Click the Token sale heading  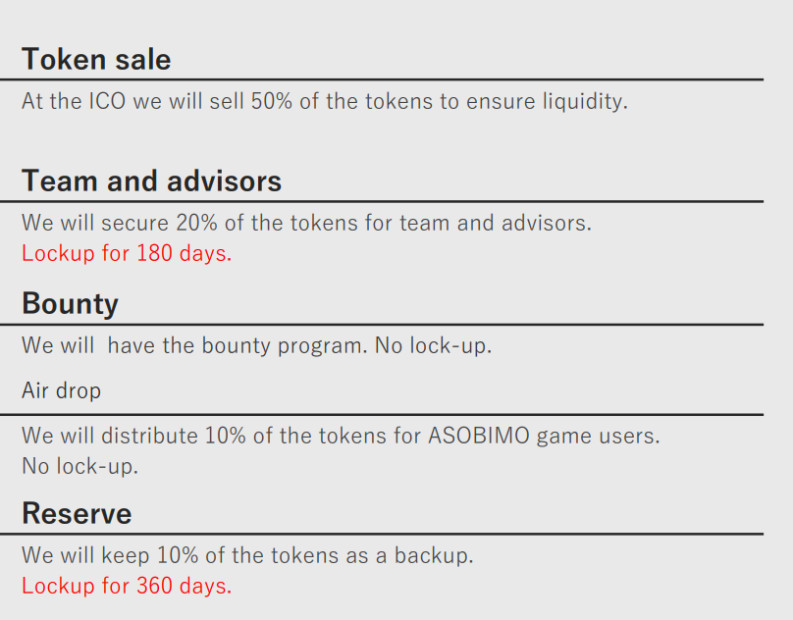point(96,60)
